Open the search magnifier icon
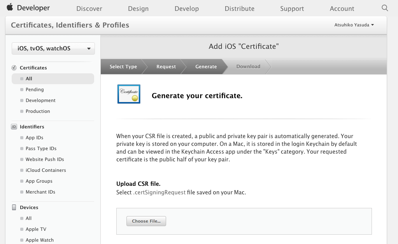Screen dimensions: 398x244 click(x=385, y=8)
